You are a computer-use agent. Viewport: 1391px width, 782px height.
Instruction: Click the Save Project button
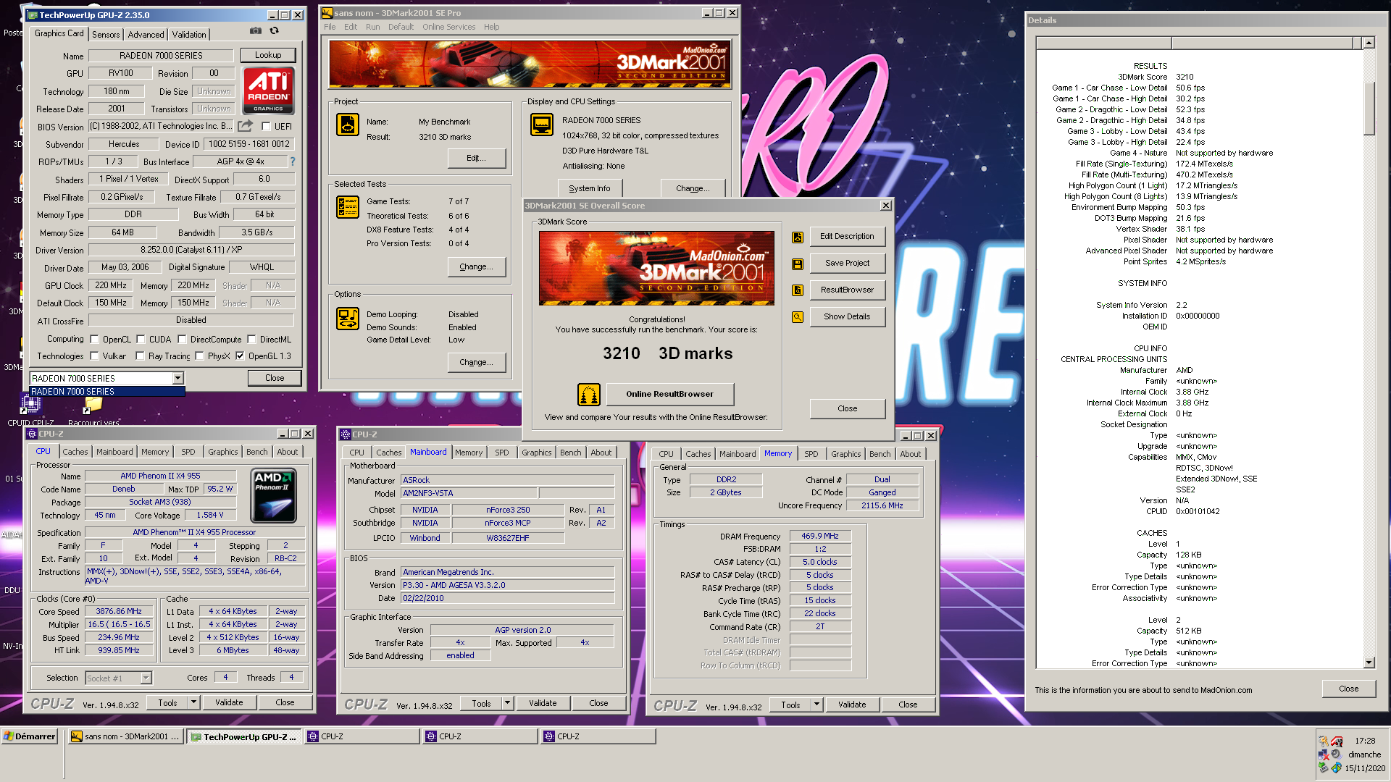[847, 264]
